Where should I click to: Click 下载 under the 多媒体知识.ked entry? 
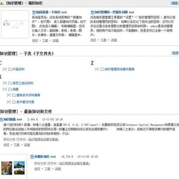(47, 169)
